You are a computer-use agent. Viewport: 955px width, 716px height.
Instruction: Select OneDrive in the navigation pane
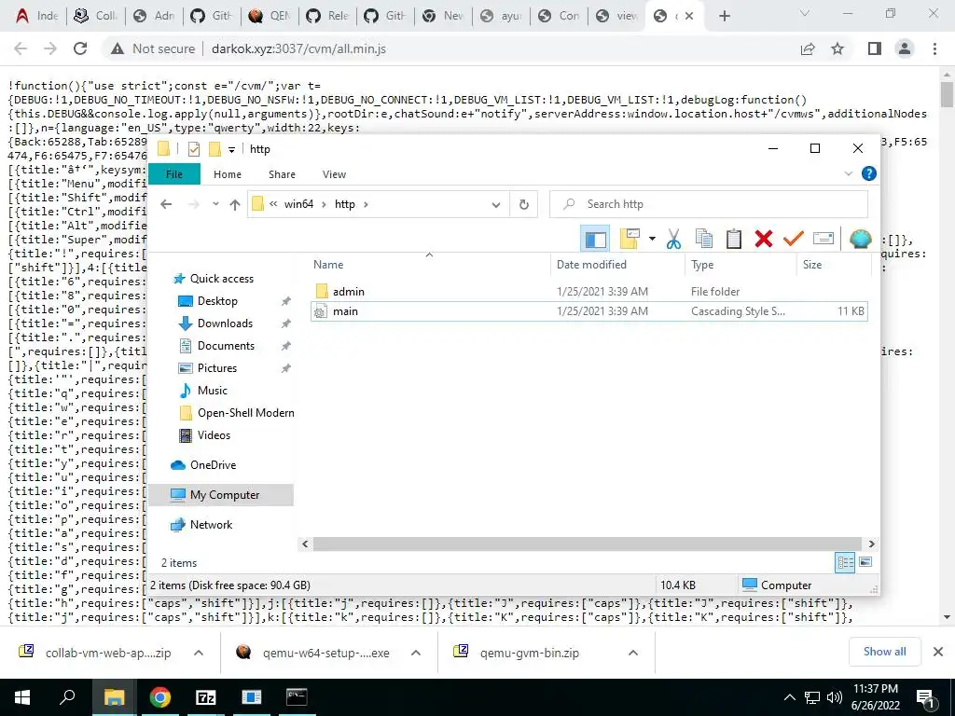click(213, 465)
